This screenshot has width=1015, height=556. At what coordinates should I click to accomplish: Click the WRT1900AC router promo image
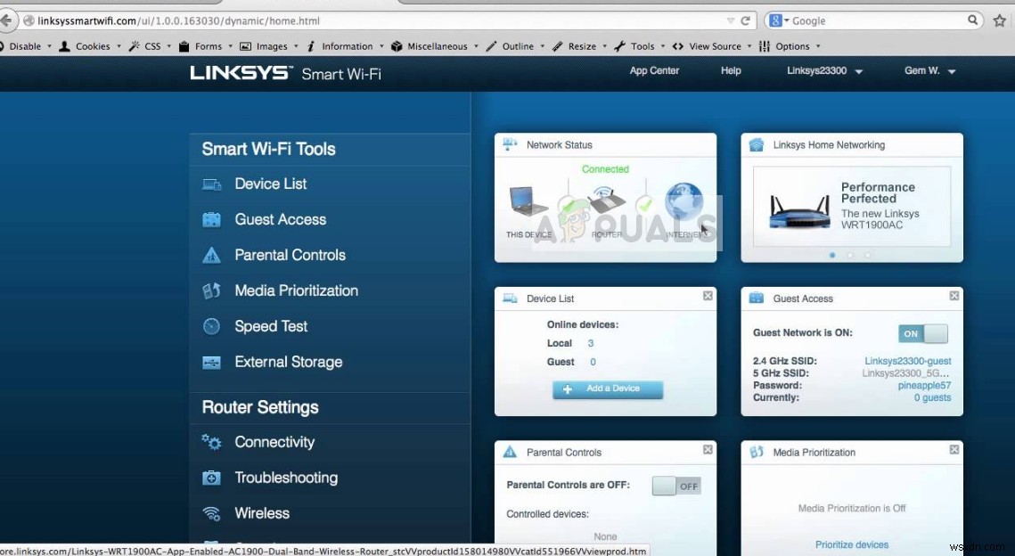click(x=799, y=211)
